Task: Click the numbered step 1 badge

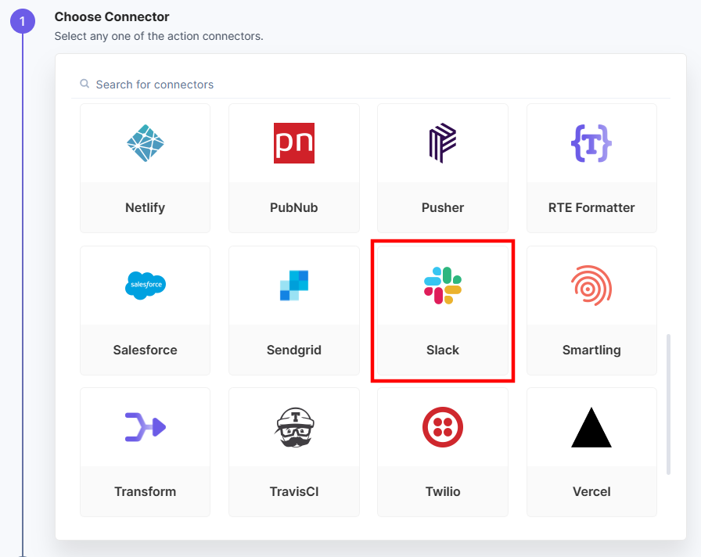Action: (22, 21)
